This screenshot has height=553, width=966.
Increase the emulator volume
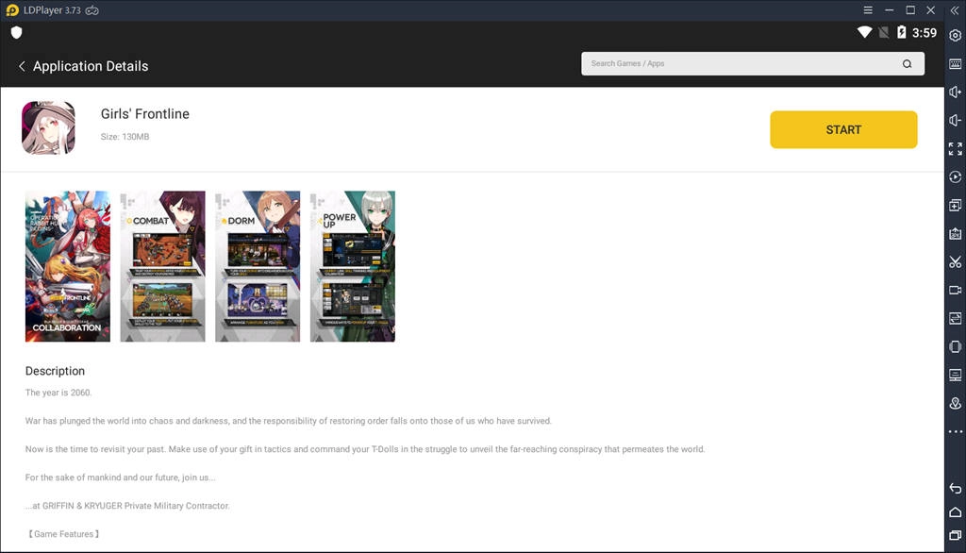[954, 92]
